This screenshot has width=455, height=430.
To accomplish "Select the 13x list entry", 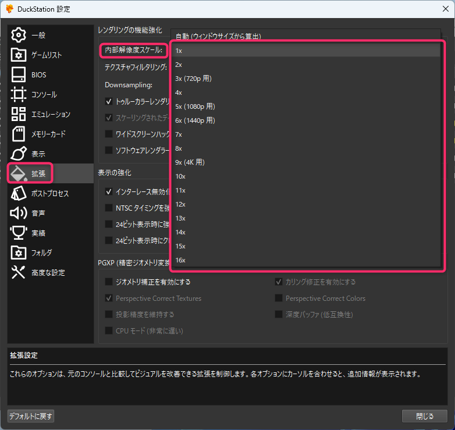I will coord(306,218).
